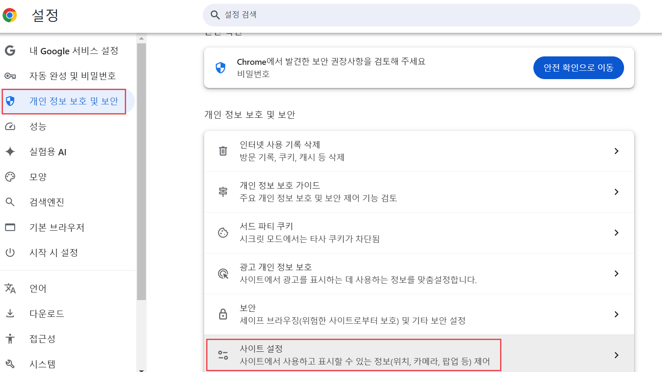The width and height of the screenshot is (662, 372).
Task: Click the lock icon for 보안
Action: (x=223, y=314)
